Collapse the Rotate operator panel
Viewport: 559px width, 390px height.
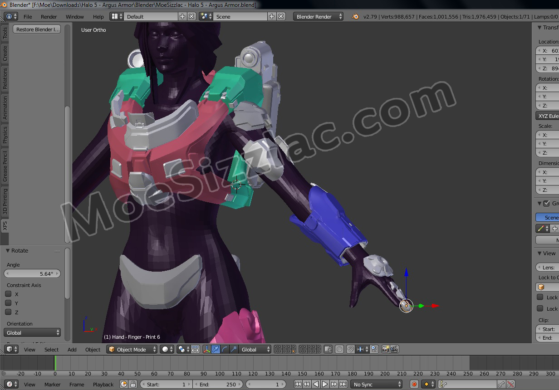[x=8, y=250]
